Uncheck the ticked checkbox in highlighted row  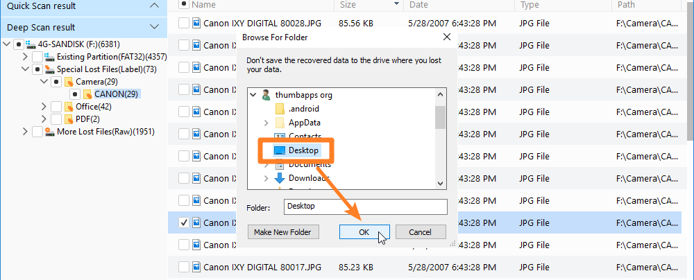tap(184, 222)
